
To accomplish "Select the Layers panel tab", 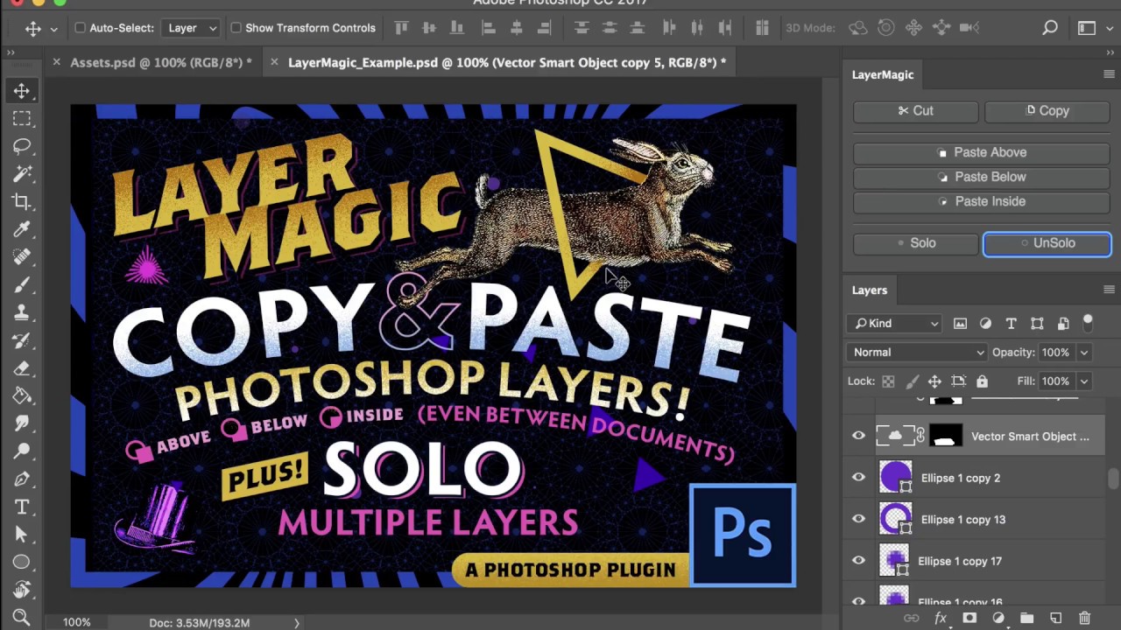I will (870, 290).
